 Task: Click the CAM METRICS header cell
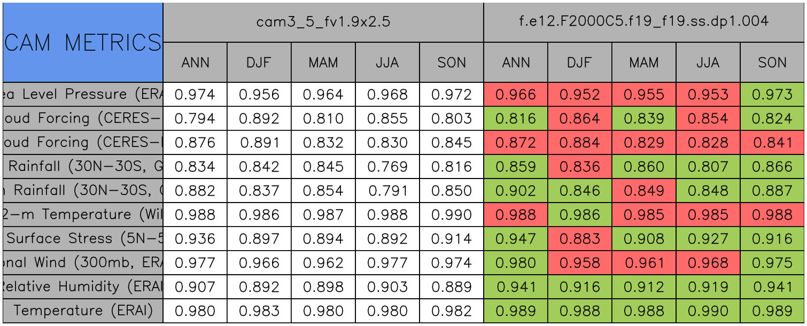point(83,42)
